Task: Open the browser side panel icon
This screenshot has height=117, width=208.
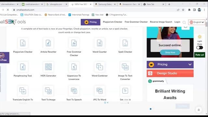Action: tap(194, 10)
